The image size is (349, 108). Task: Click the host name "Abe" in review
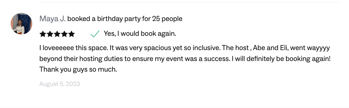(259, 48)
